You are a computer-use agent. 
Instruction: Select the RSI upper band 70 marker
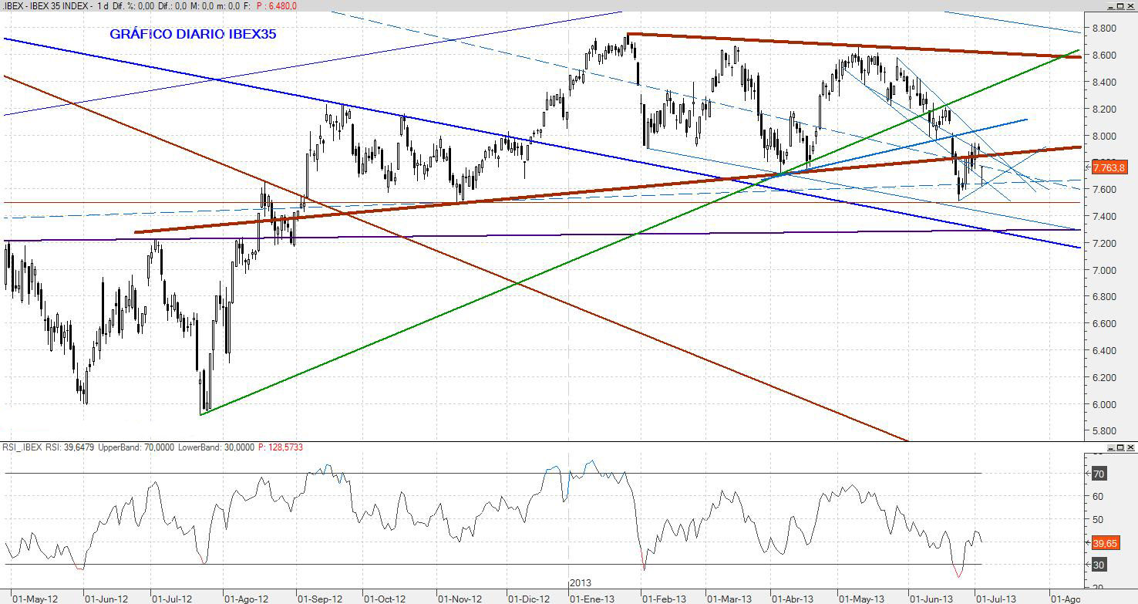[1099, 474]
